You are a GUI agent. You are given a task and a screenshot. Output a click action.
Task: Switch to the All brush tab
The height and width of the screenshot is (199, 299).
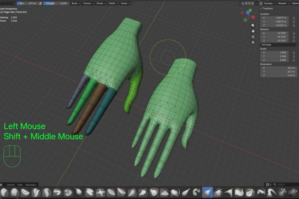point(1,185)
